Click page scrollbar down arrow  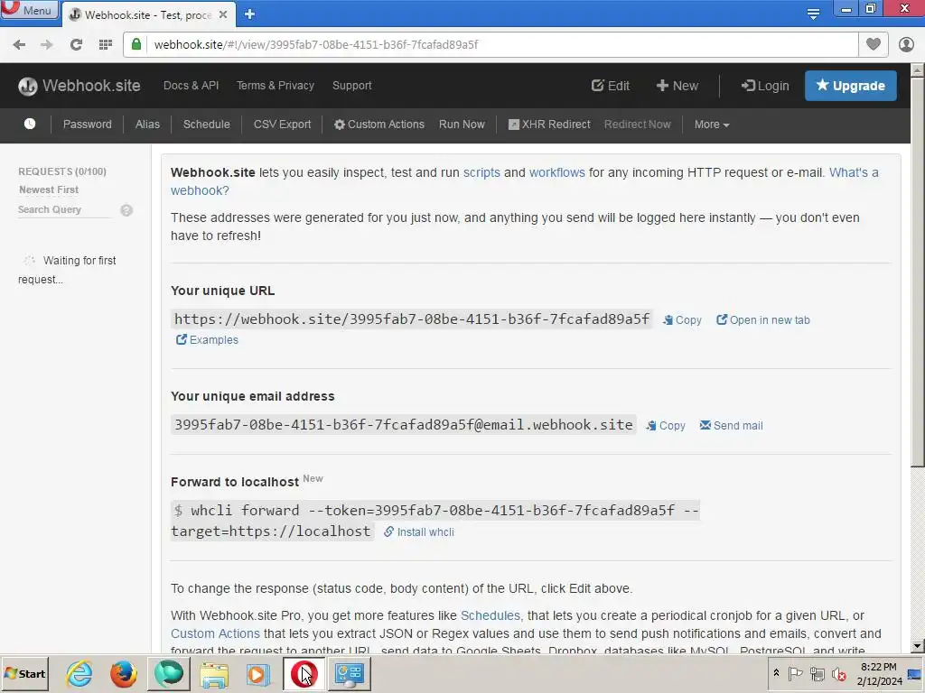[917, 646]
